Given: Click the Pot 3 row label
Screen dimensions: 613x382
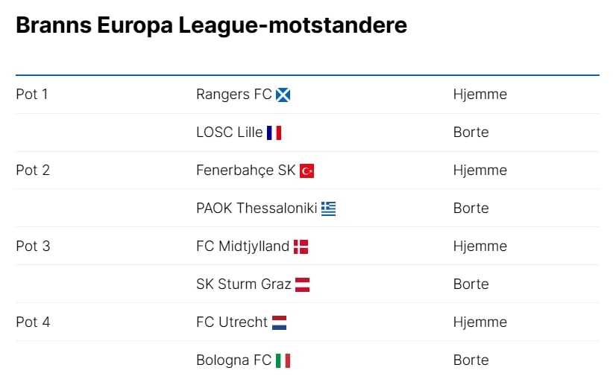Looking at the screenshot, I should click(33, 246).
